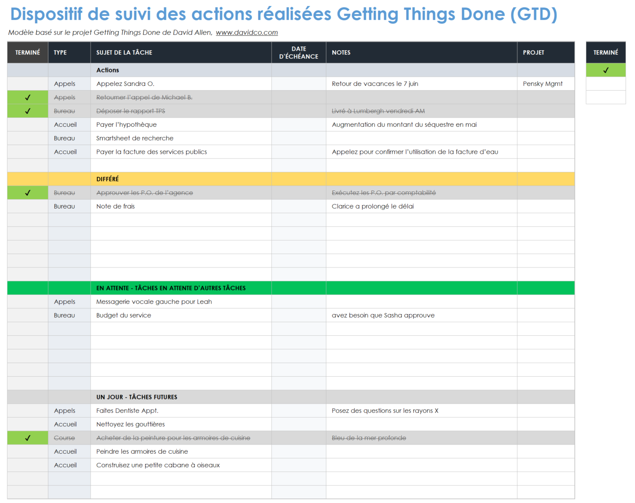Click the TERMINÉ header of the side list
635x503 pixels.
click(x=606, y=52)
